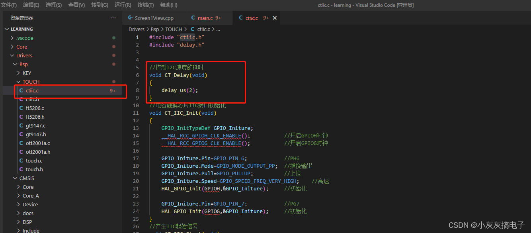The width and height of the screenshot is (531, 233).
Task: Open the 帮助(H) menu
Action: (x=168, y=5)
